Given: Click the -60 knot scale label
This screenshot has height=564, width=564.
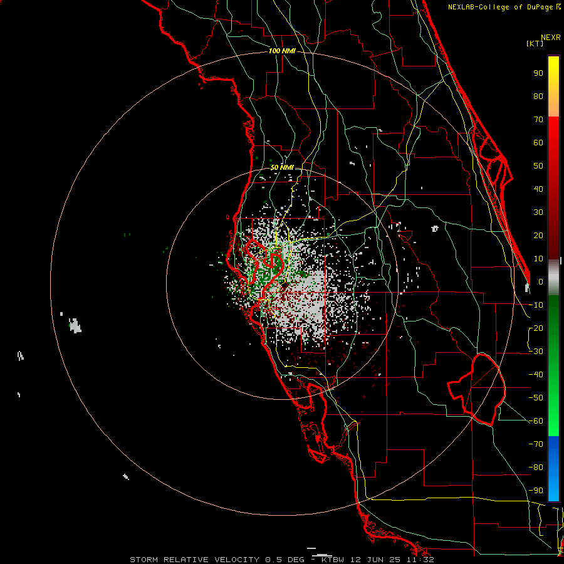Looking at the screenshot, I should click(x=536, y=421).
